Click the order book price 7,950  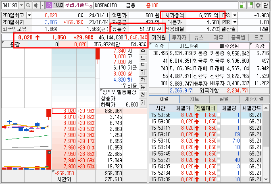click(x=64, y=154)
